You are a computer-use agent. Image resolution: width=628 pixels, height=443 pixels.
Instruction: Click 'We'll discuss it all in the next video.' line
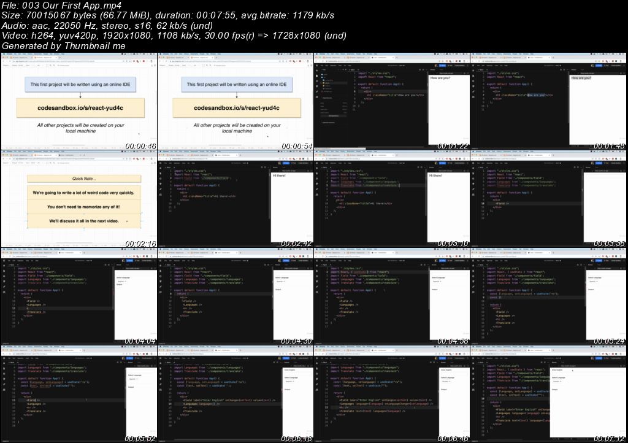point(83,221)
